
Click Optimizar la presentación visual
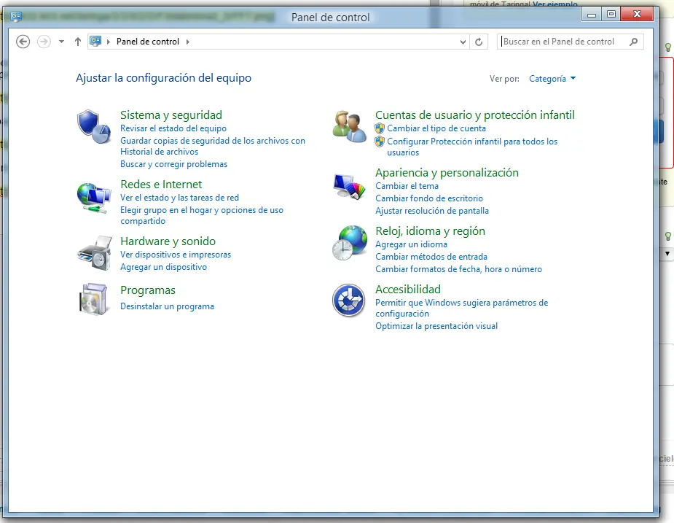pyautogui.click(x=436, y=326)
